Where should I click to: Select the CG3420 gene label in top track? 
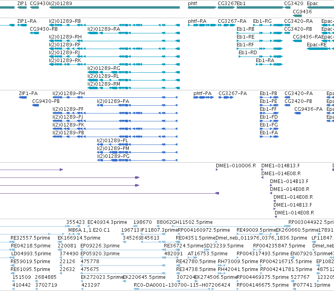coord(294,4)
